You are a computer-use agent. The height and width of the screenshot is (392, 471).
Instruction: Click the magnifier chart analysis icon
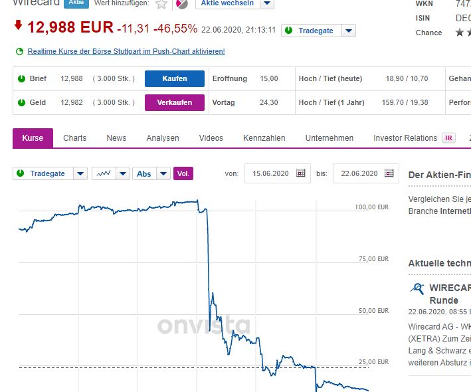(417, 288)
